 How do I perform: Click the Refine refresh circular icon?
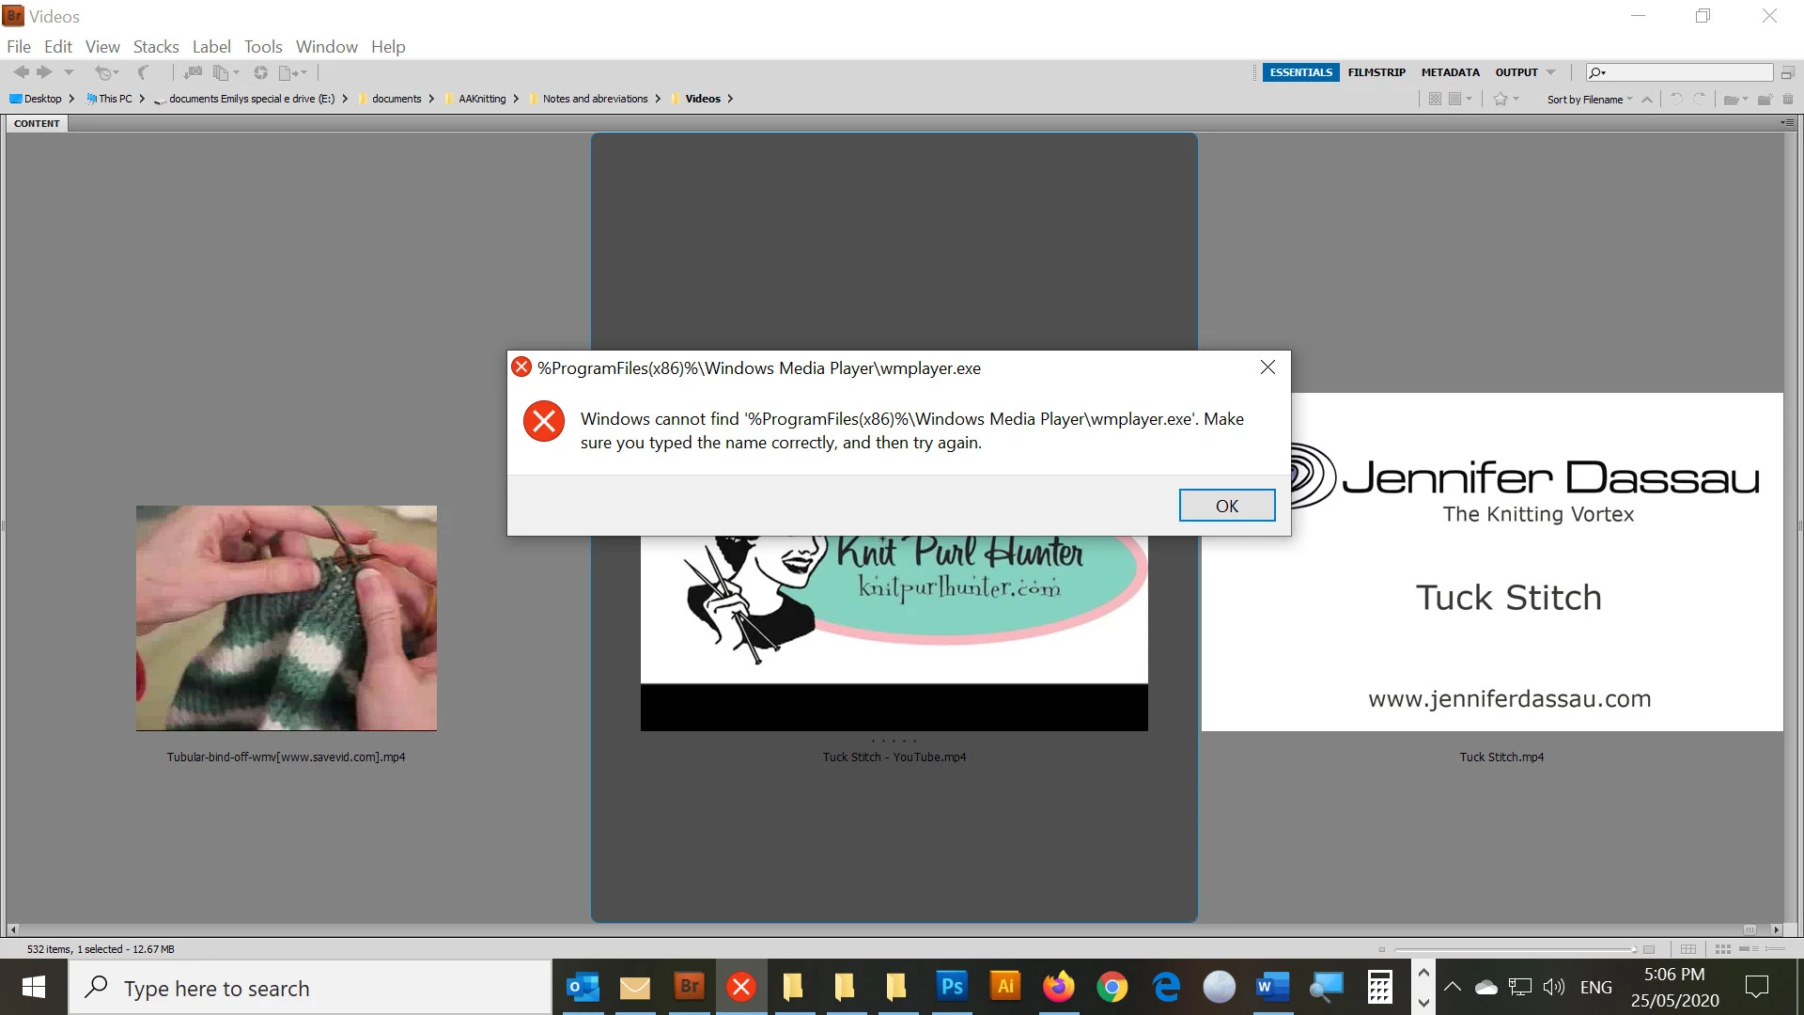click(x=260, y=72)
